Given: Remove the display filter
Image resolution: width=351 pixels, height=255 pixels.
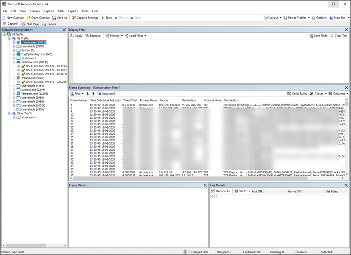Looking at the screenshot, I should click(93, 36).
